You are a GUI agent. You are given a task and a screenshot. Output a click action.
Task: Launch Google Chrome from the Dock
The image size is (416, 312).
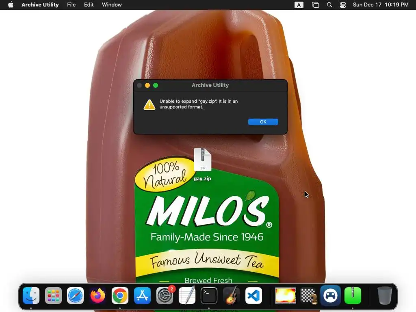pos(120,296)
